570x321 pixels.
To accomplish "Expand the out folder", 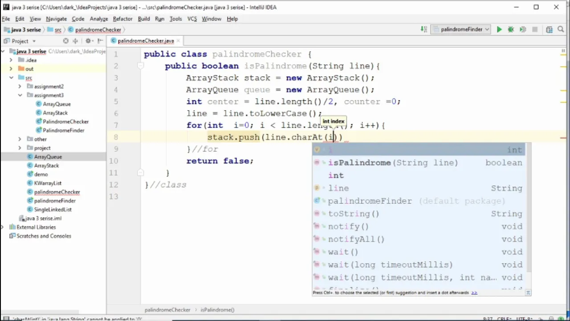I will pos(11,69).
